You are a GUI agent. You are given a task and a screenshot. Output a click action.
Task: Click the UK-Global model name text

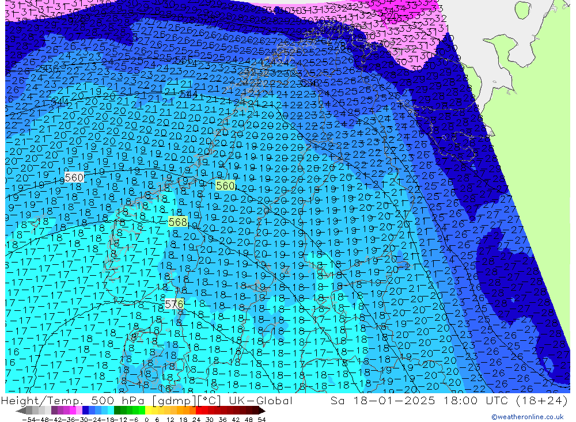pyautogui.click(x=260, y=401)
